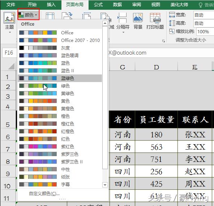Click color list scroll-down arrow
The image size is (214, 206).
(x=105, y=185)
